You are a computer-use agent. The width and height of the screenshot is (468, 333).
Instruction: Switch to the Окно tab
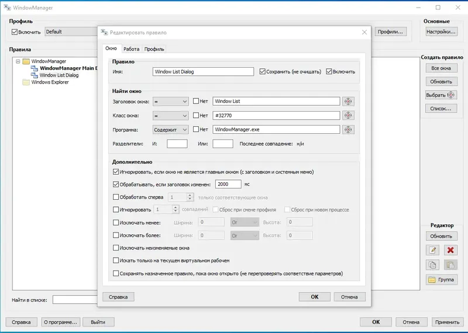click(111, 48)
